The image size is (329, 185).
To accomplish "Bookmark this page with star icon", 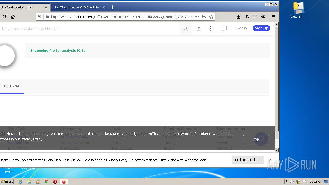I will (211, 17).
